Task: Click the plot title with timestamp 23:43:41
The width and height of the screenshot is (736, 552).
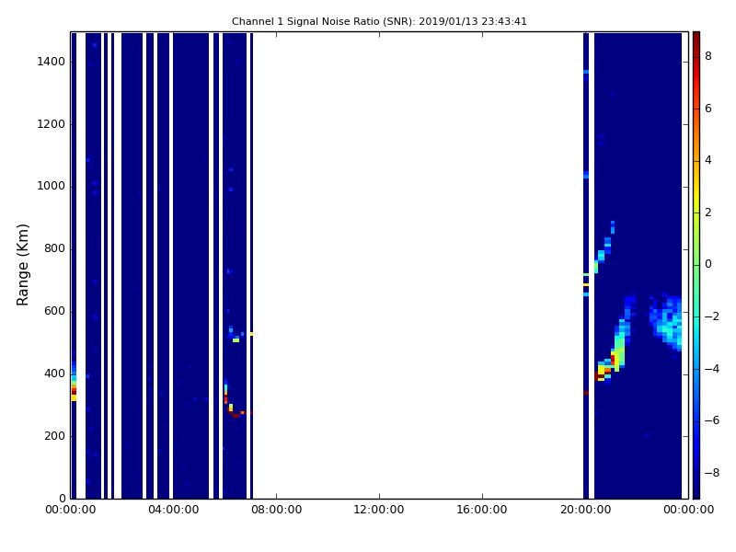Action: [x=379, y=21]
